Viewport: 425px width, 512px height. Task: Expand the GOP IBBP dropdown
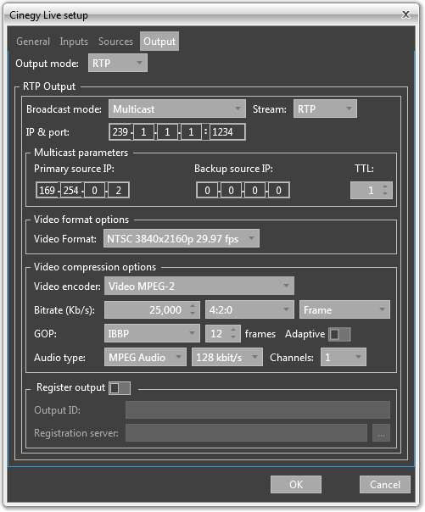(x=152, y=333)
